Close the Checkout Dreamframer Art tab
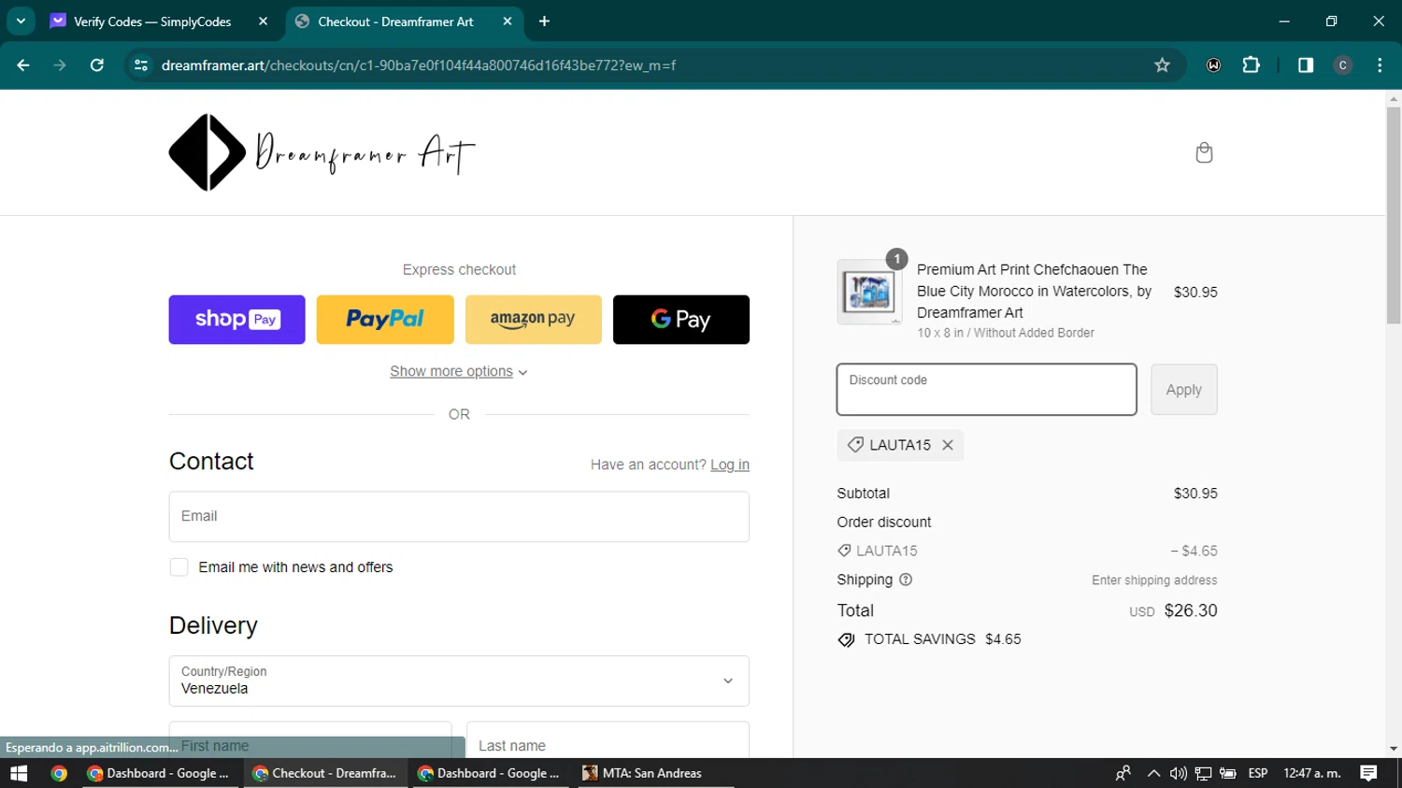This screenshot has width=1402, height=788. click(508, 21)
